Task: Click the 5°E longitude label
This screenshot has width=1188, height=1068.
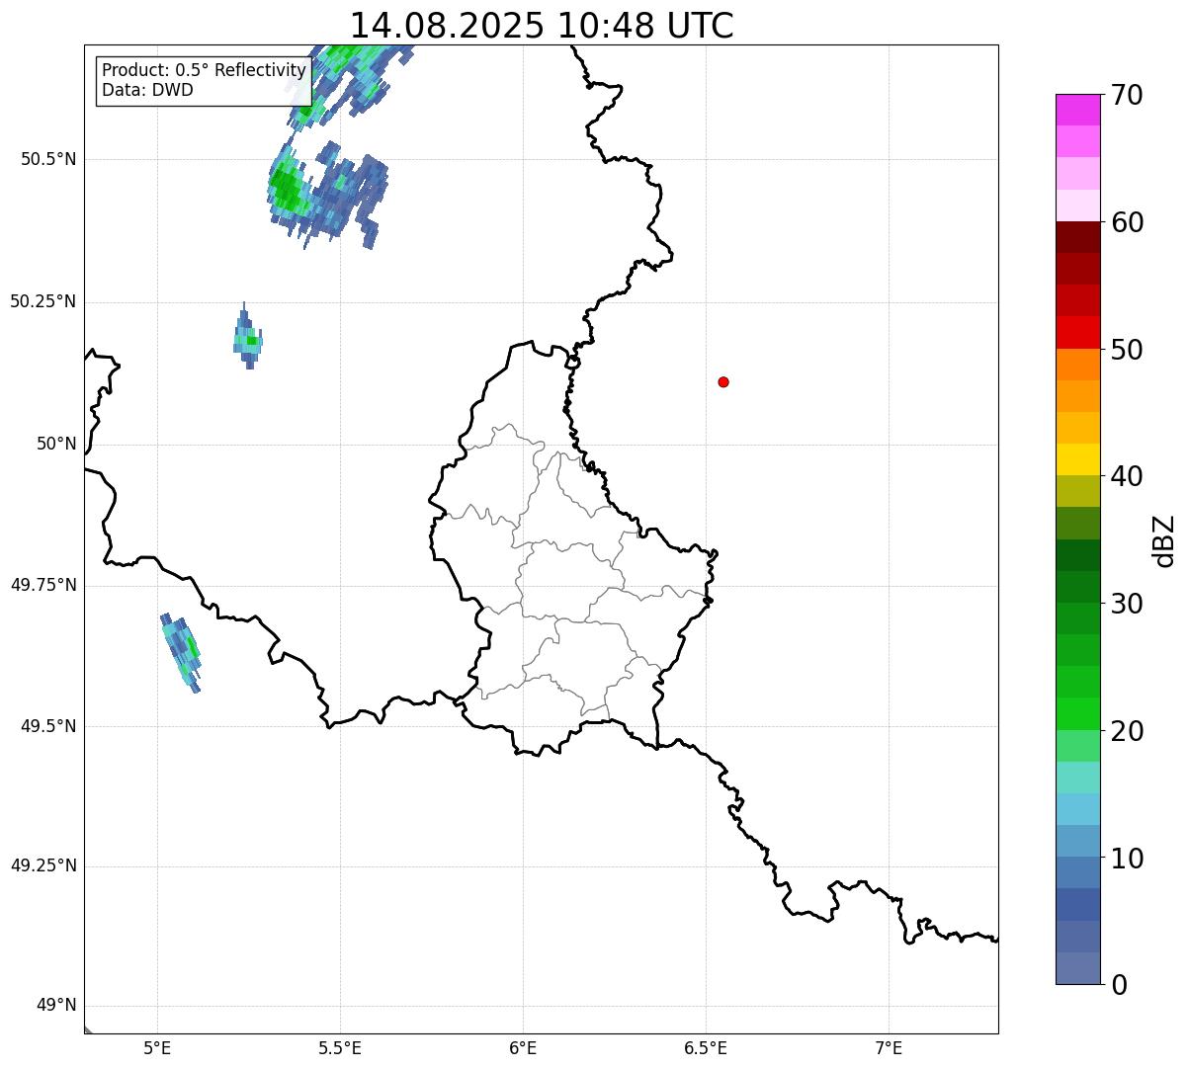Action: pyautogui.click(x=157, y=1048)
